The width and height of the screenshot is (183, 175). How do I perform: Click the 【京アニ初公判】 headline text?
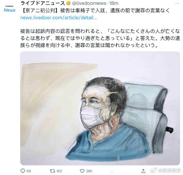(x=40, y=11)
